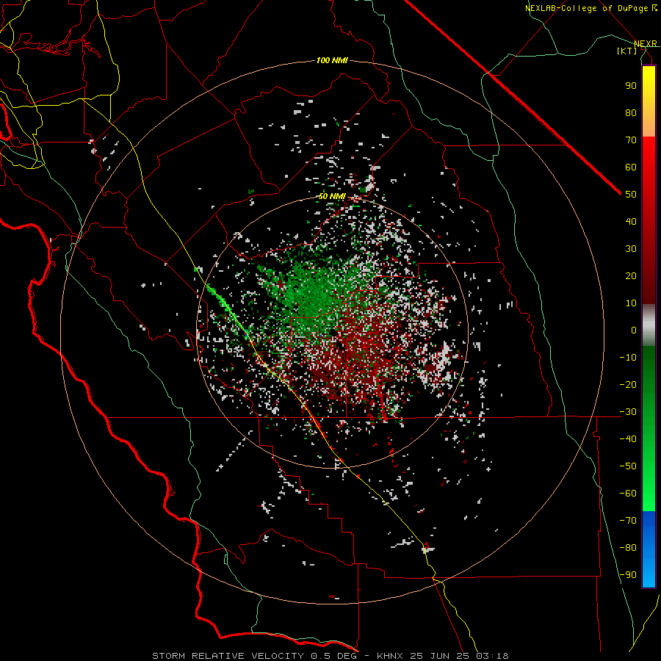Image resolution: width=661 pixels, height=661 pixels.
Task: Click the KHNX station identifier in the caption
Action: pos(390,656)
